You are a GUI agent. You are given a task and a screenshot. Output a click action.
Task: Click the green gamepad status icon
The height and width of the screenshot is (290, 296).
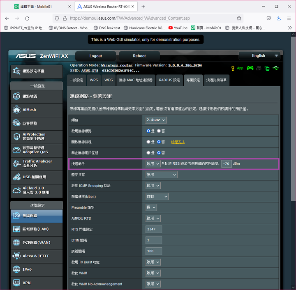click(x=250, y=68)
